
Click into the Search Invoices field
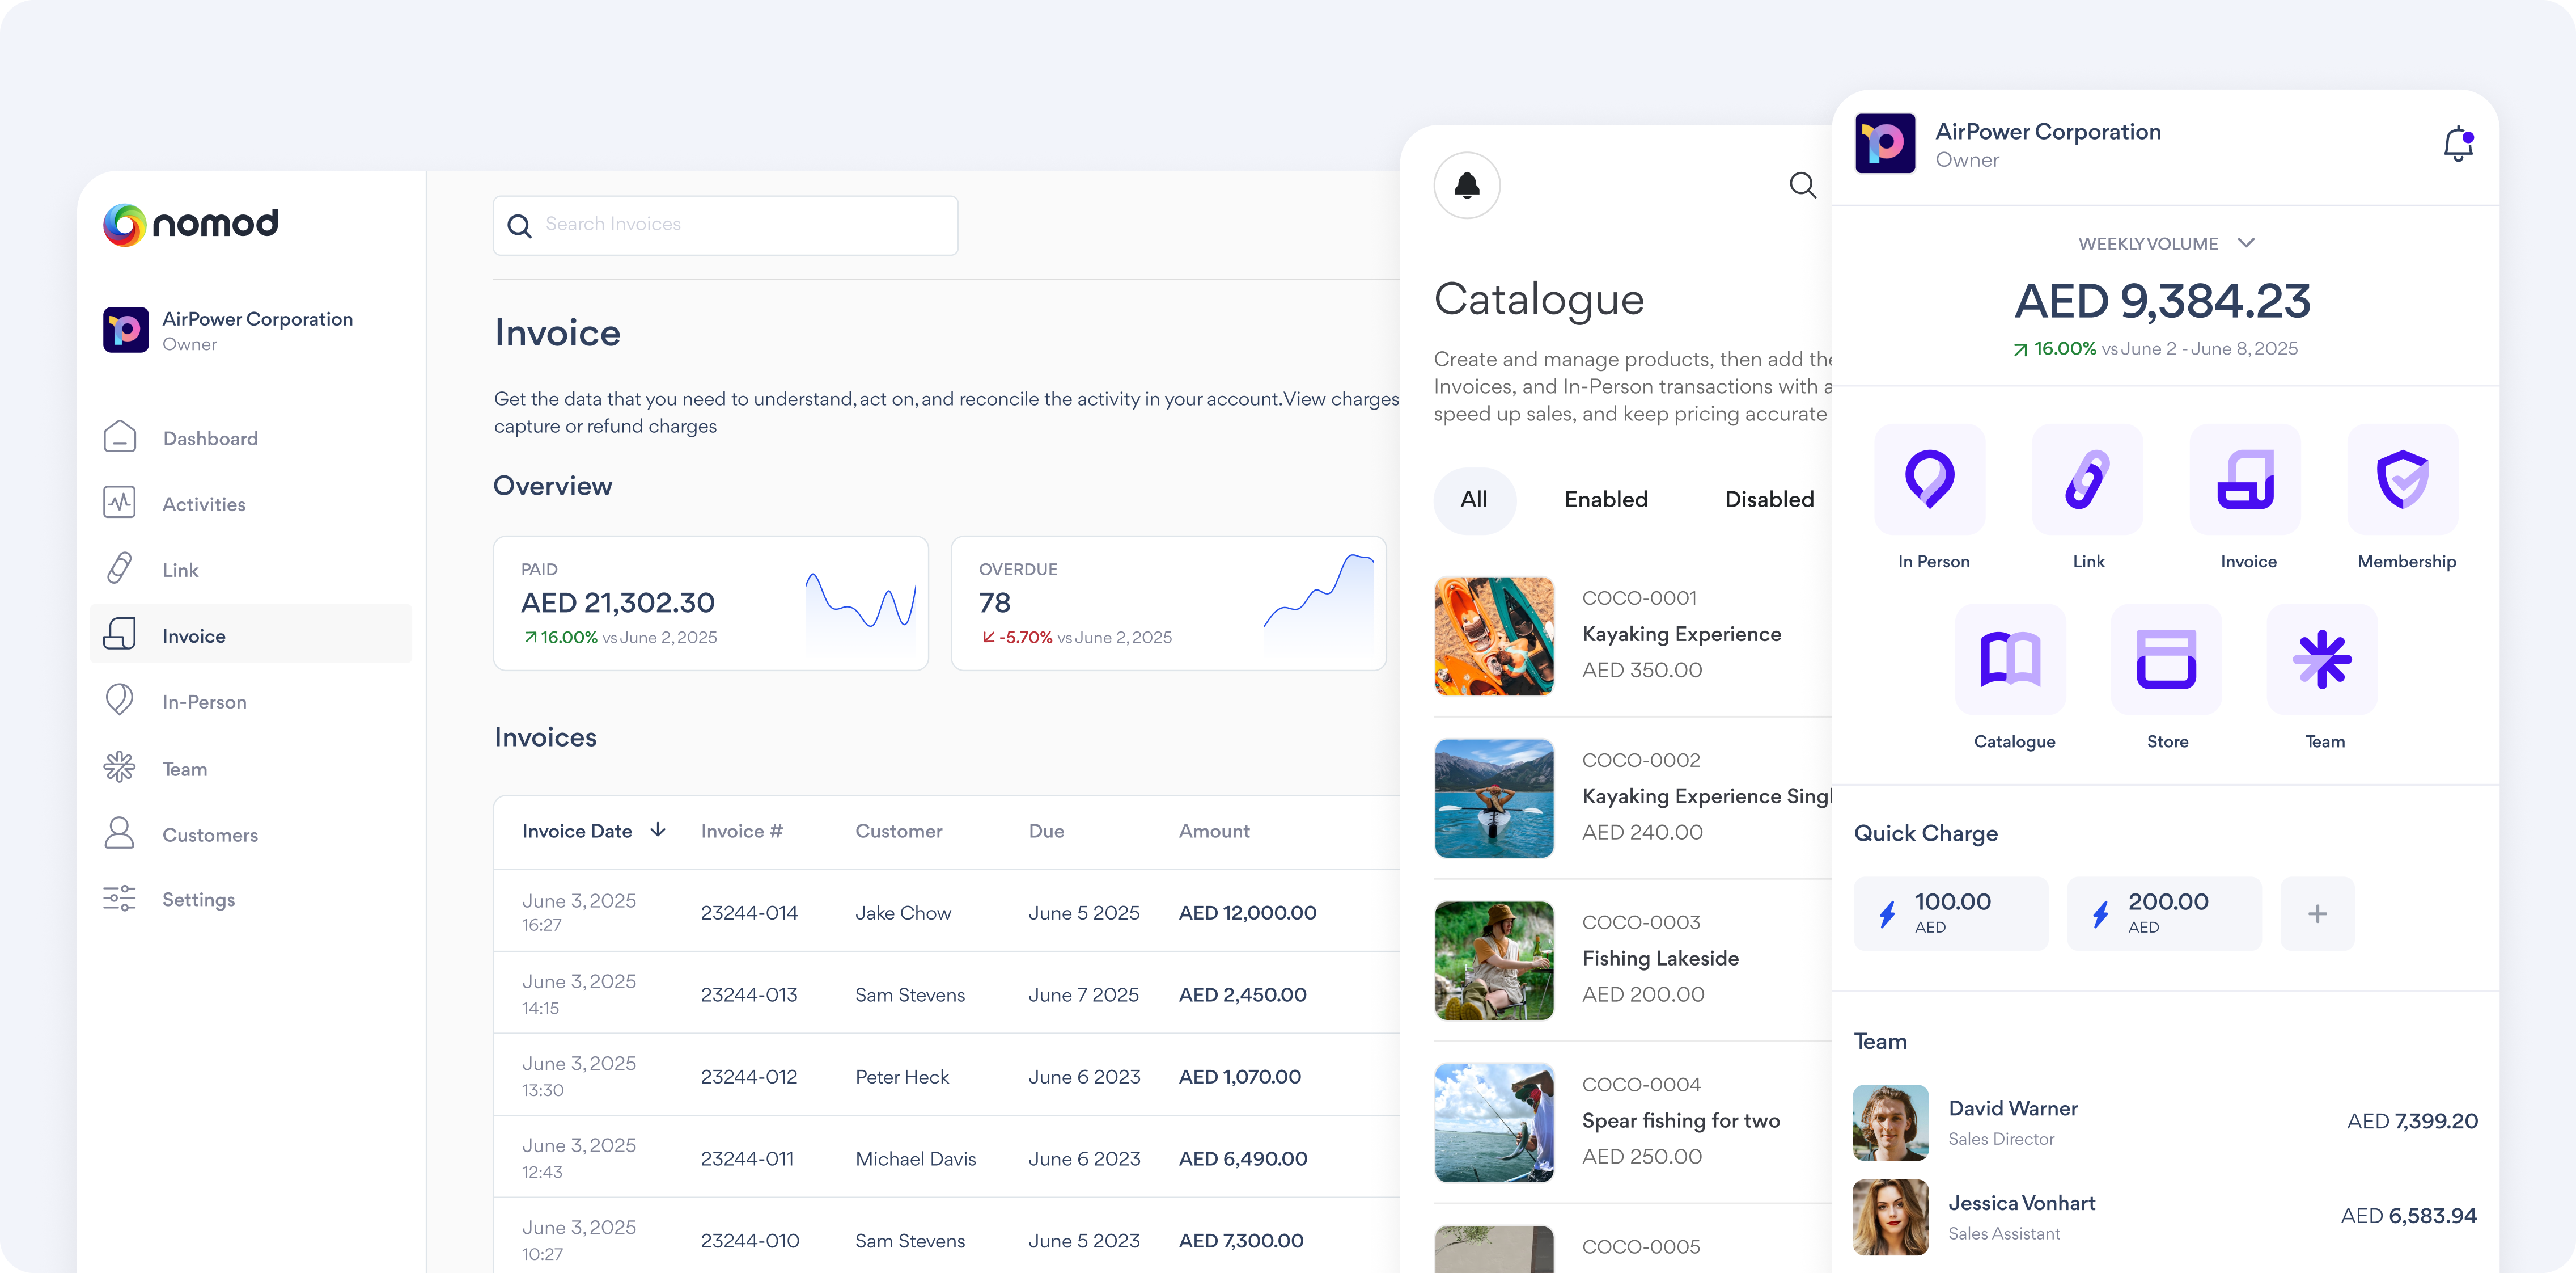(726, 225)
